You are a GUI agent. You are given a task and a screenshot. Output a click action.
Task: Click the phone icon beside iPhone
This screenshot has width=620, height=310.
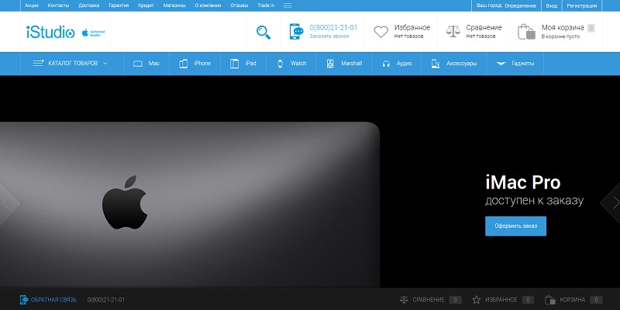click(x=183, y=64)
